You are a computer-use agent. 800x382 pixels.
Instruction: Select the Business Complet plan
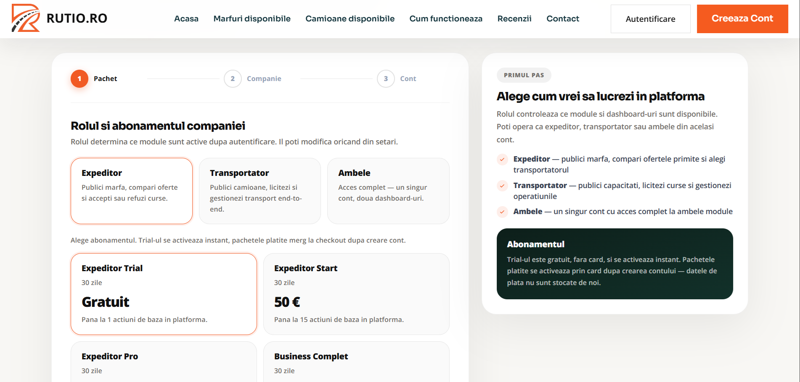tap(356, 362)
